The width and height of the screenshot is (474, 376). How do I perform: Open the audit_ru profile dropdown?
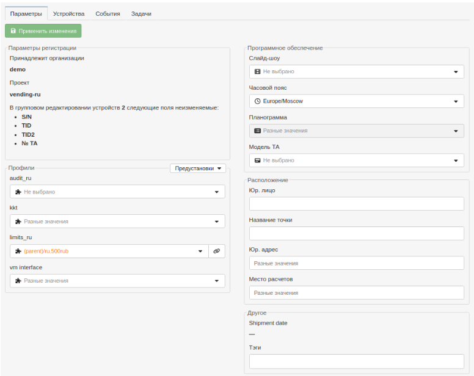pyautogui.click(x=117, y=192)
